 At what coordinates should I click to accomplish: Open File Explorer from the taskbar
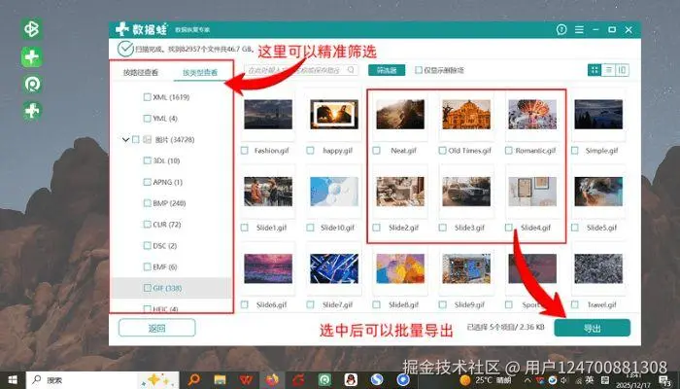pos(221,380)
